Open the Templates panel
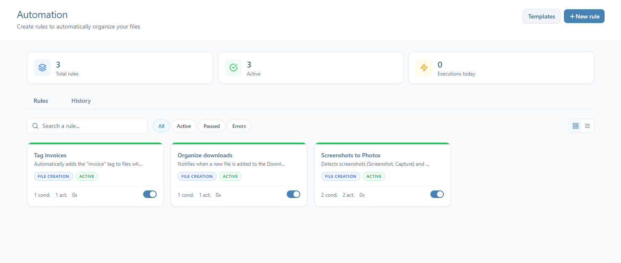The height and width of the screenshot is (263, 621). click(541, 16)
